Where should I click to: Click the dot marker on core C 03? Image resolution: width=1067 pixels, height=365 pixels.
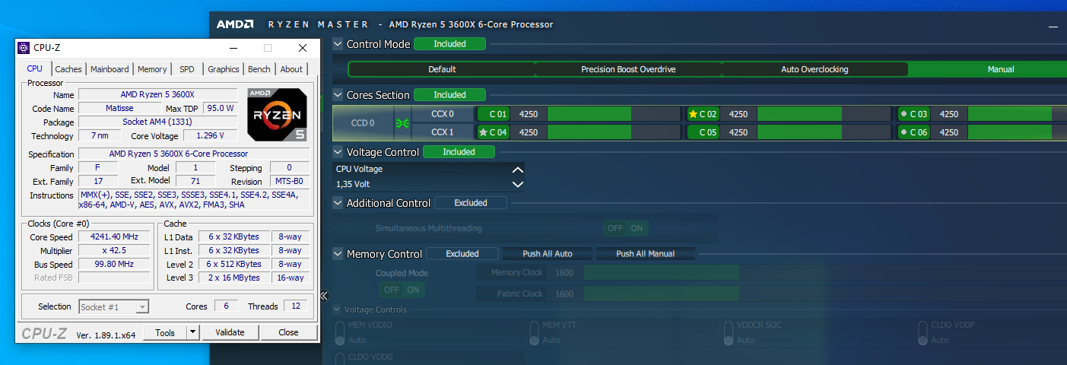(903, 114)
